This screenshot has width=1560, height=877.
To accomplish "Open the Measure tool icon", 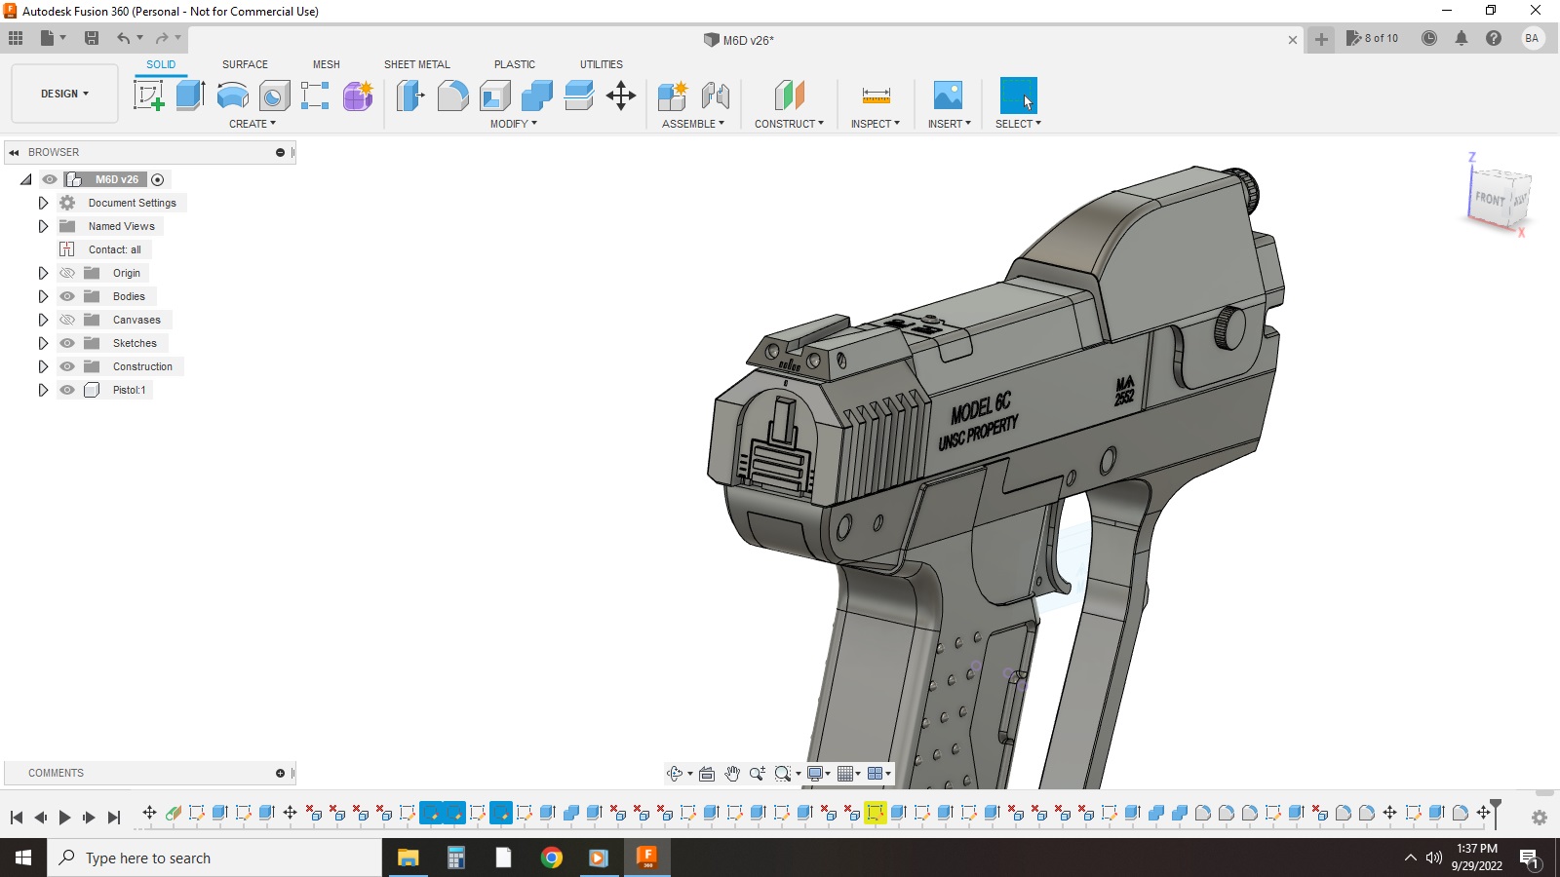I will click(876, 95).
